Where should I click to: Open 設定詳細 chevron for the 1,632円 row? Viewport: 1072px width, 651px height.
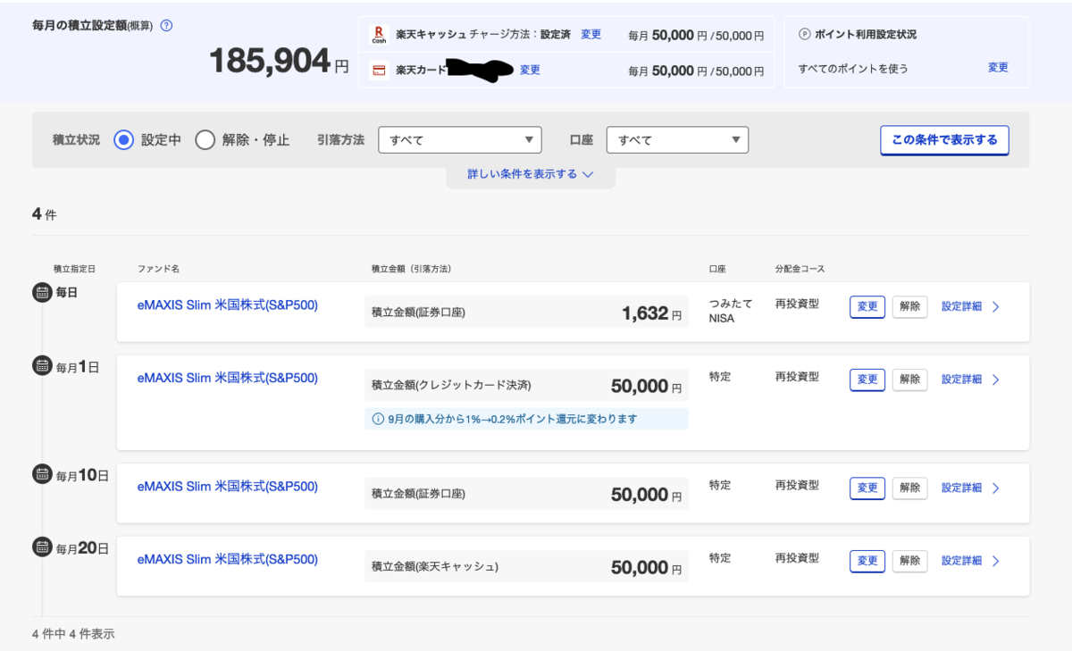(996, 306)
